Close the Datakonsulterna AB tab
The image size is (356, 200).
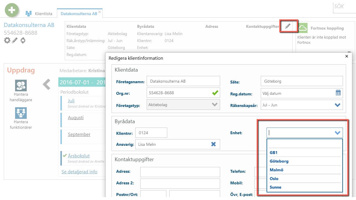coord(100,12)
